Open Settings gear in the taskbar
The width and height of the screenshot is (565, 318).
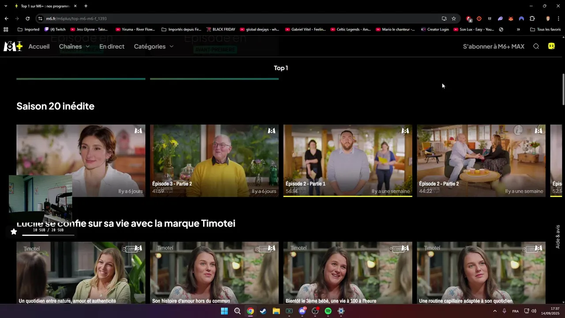(341, 311)
